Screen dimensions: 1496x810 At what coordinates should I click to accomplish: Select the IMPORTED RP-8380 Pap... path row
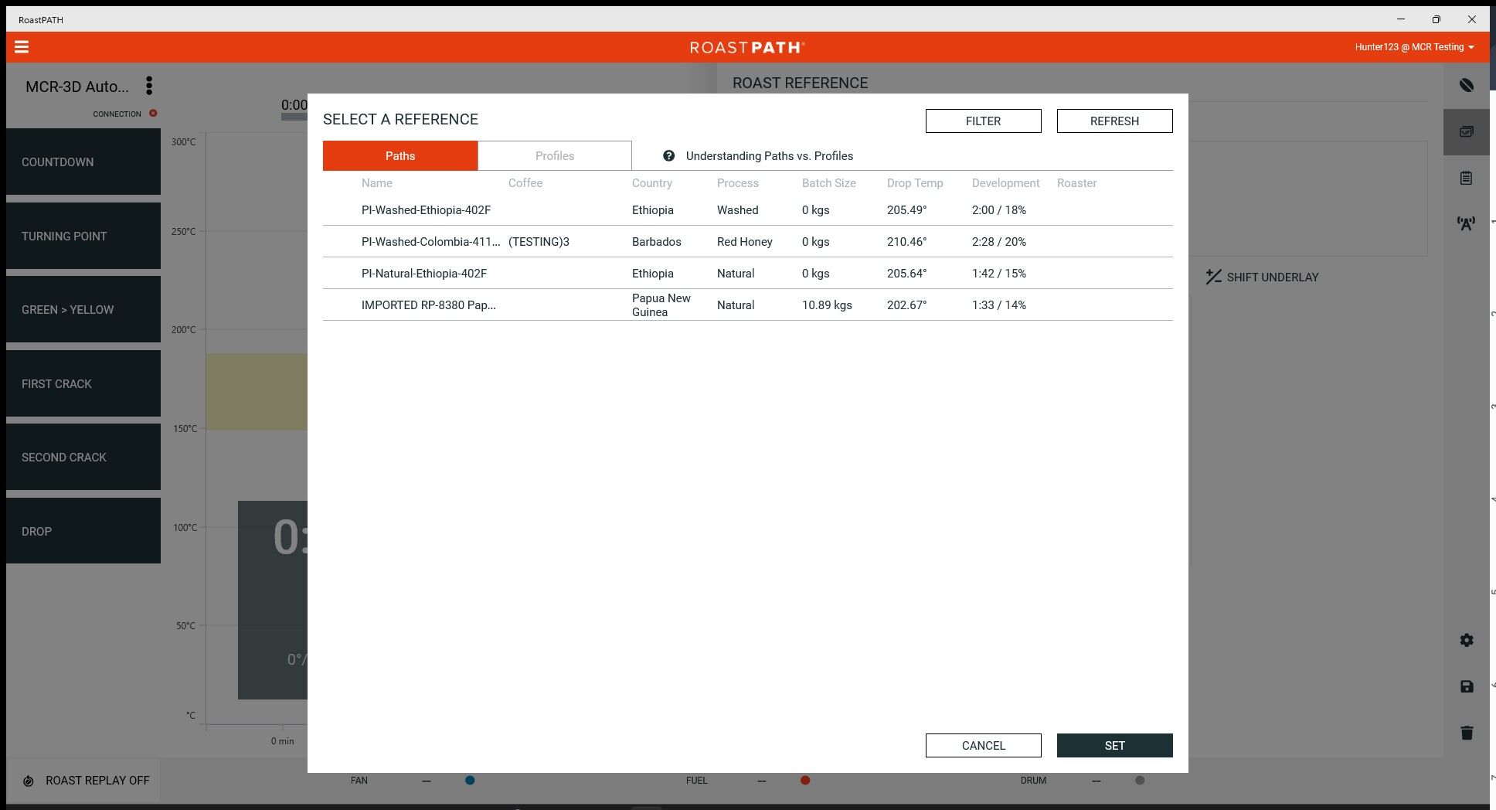tap(748, 305)
